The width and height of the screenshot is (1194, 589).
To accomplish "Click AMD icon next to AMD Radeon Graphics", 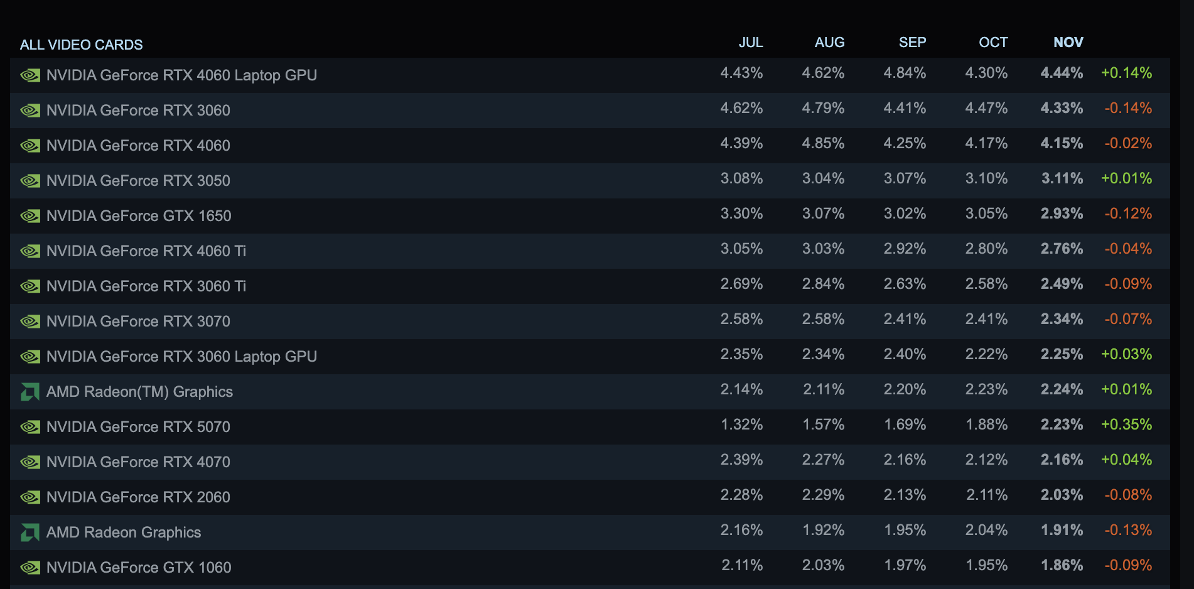I will click(30, 532).
